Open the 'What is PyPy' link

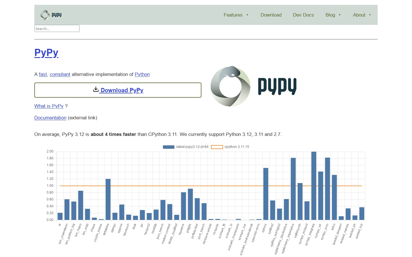pos(49,106)
